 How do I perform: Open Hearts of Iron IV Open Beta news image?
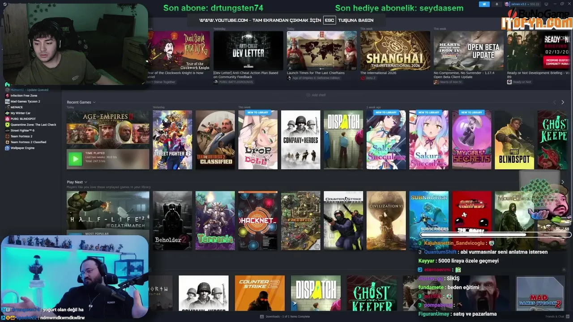(469, 51)
